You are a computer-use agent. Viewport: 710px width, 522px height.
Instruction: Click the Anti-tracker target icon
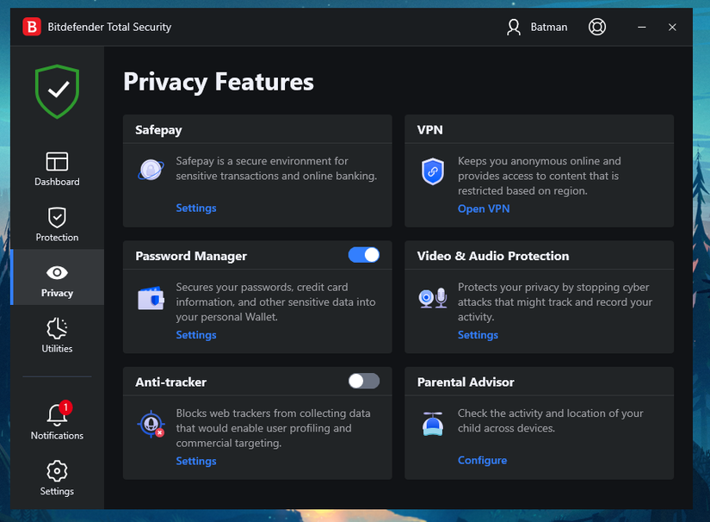click(x=151, y=424)
